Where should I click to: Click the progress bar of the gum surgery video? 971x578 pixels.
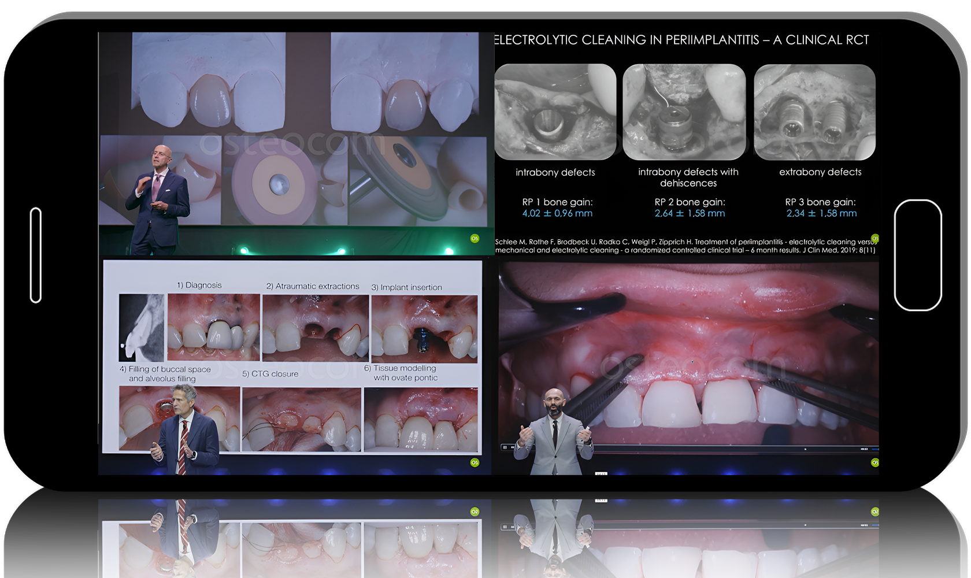pos(694,448)
